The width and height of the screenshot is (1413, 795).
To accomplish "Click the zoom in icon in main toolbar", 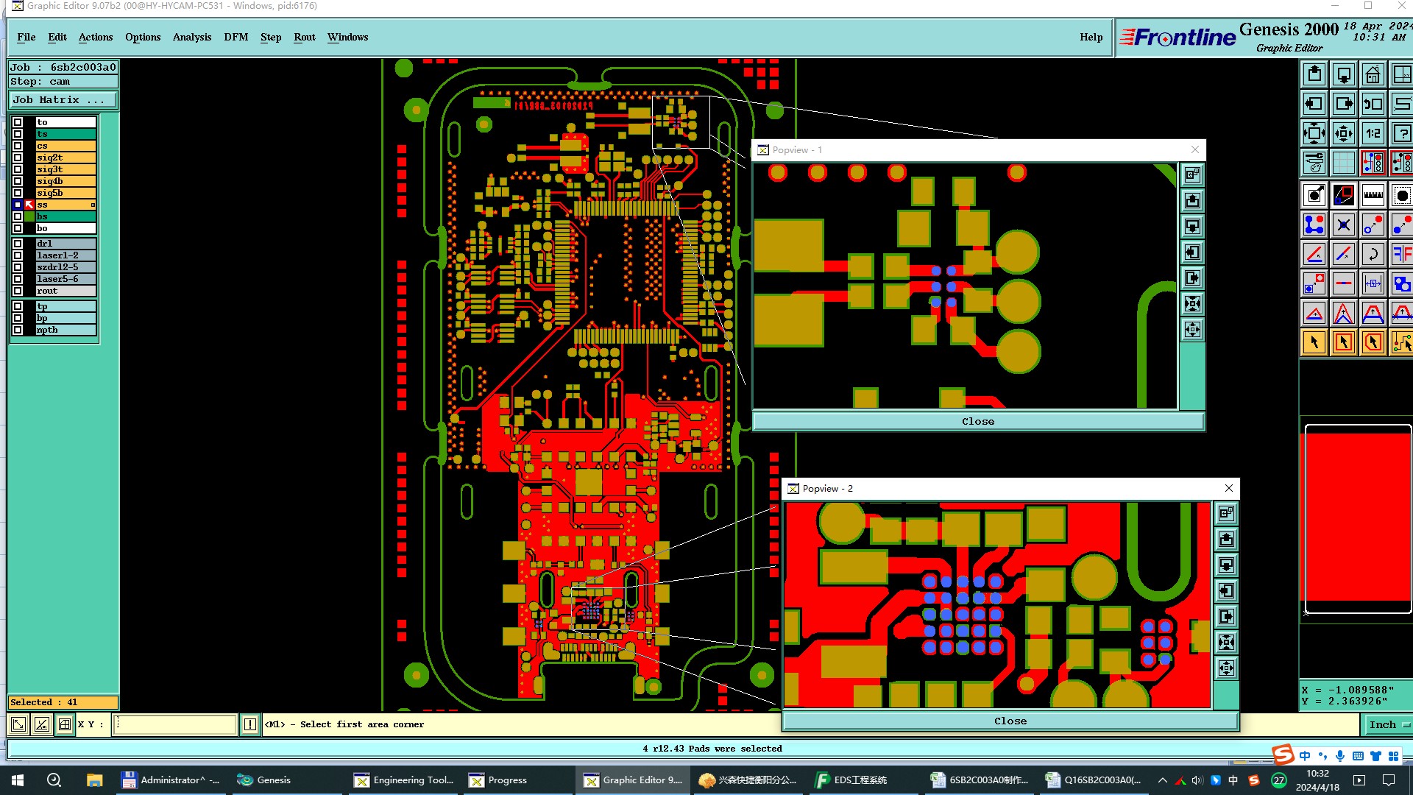I will coord(1314,133).
